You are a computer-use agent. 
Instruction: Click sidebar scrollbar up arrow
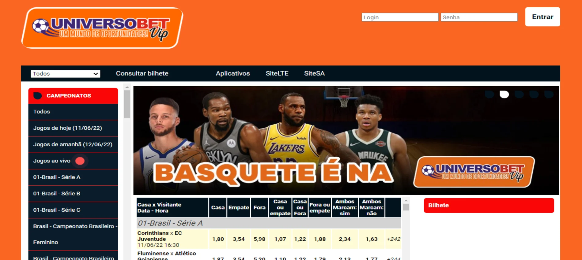click(x=127, y=87)
